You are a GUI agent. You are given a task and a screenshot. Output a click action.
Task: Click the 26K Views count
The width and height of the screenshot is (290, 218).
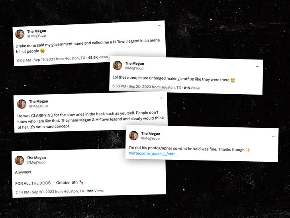coord(95,191)
